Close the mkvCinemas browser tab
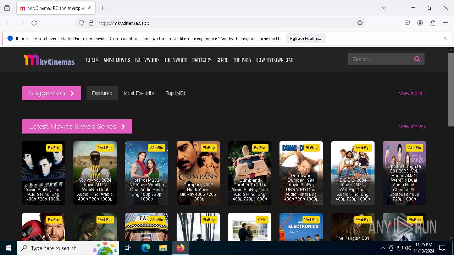Viewport: 454px width, 255px height. click(89, 8)
